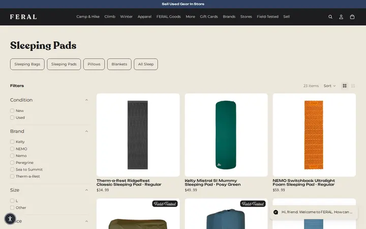The height and width of the screenshot is (229, 366).
Task: Select the Pillows category button
Action: point(94,64)
